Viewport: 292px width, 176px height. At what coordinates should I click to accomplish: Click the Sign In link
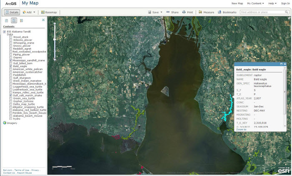(x=285, y=3)
